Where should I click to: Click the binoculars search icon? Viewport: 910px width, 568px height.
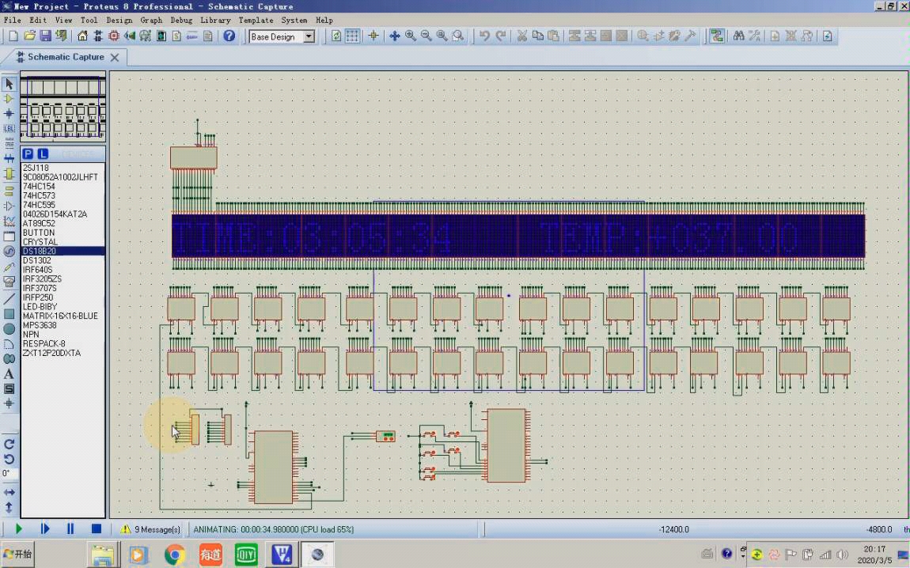coord(738,36)
